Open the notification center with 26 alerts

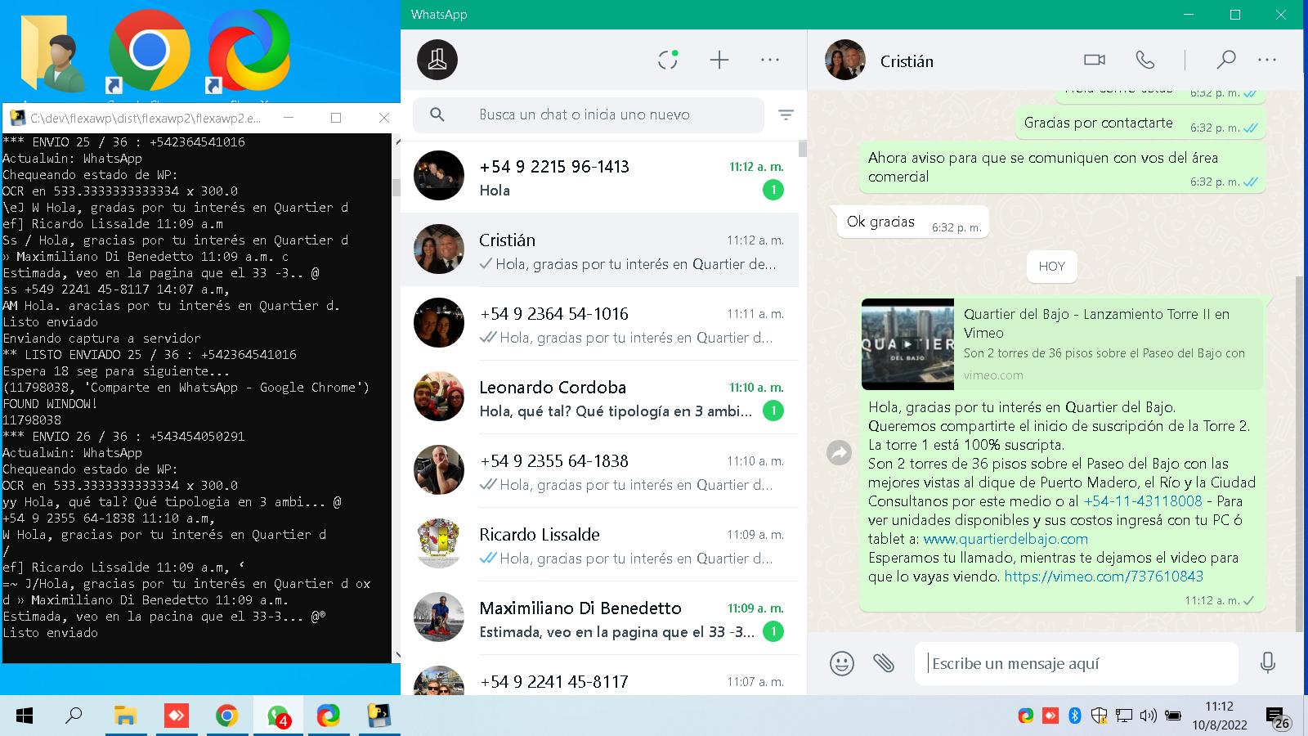coord(1279,717)
